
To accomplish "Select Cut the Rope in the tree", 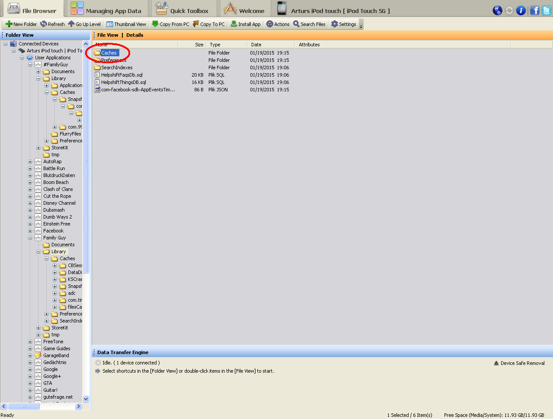I will pyautogui.click(x=57, y=196).
